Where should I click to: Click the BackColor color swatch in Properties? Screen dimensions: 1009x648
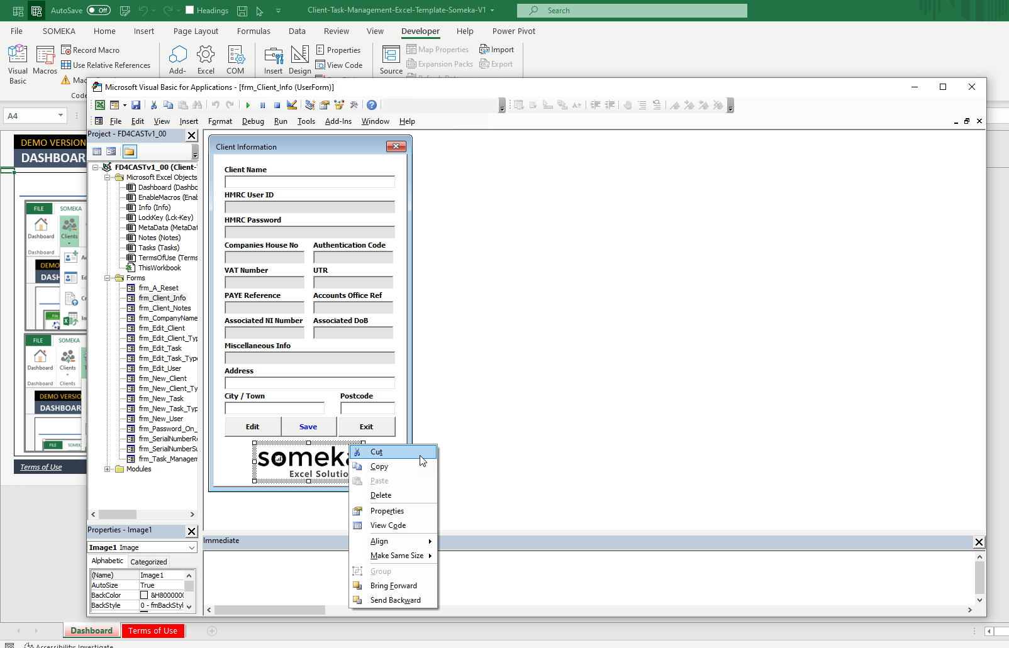[144, 595]
